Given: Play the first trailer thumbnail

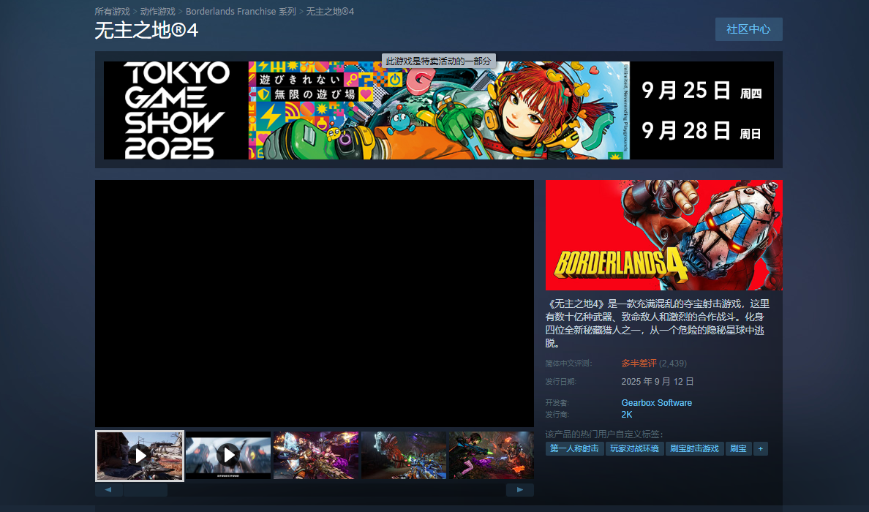Looking at the screenshot, I should [x=140, y=456].
